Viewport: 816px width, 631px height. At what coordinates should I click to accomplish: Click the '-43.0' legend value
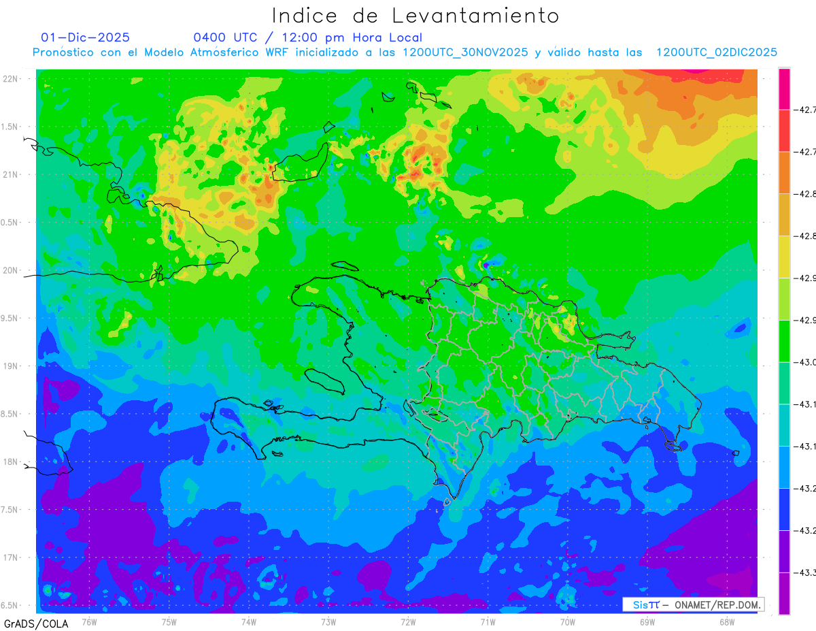806,362
